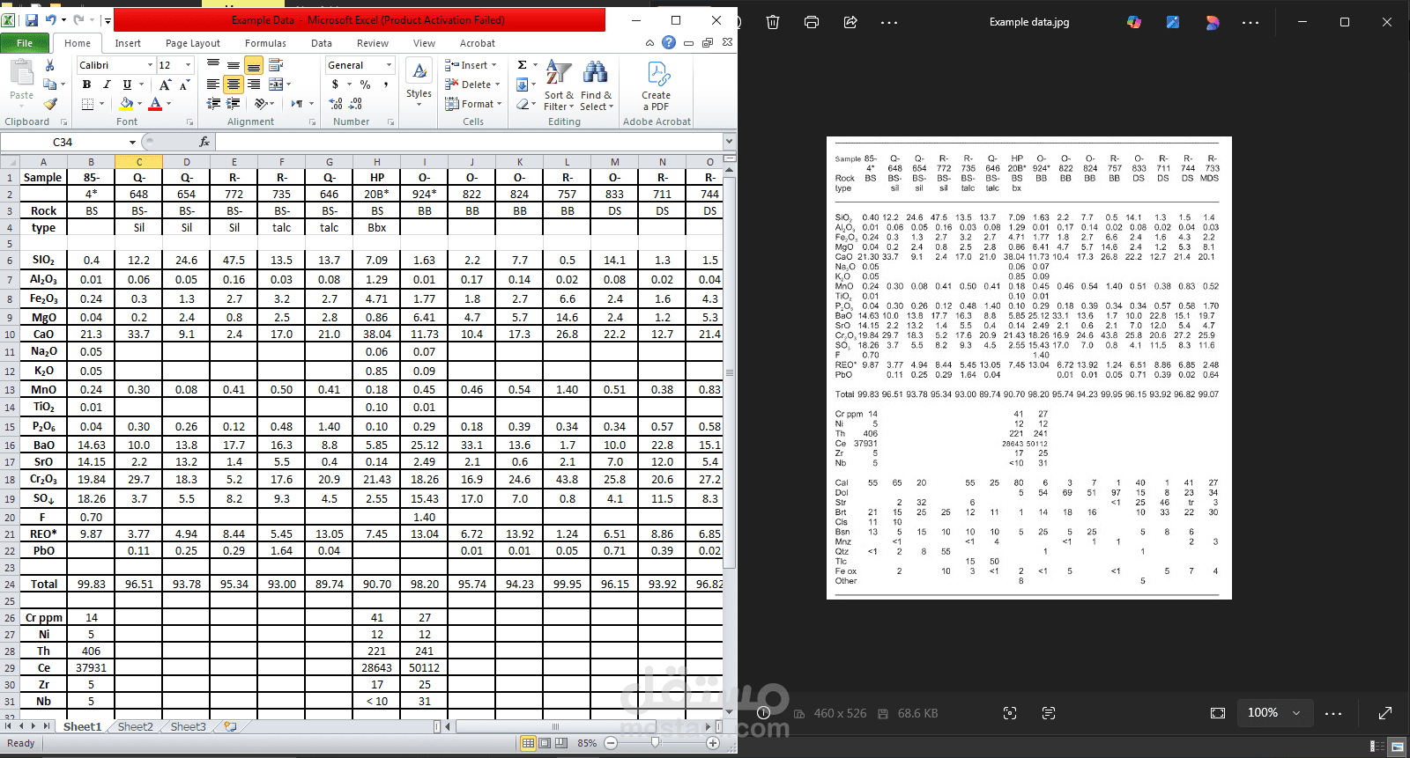The image size is (1410, 758).
Task: Toggle Align Text Left
Action: tap(213, 85)
